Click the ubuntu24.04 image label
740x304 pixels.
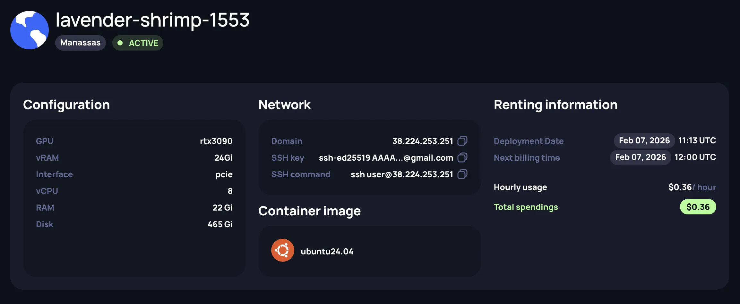tap(327, 251)
